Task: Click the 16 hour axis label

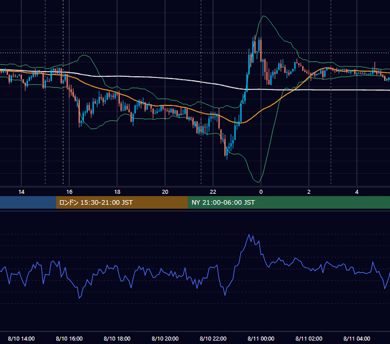Action: point(69,192)
